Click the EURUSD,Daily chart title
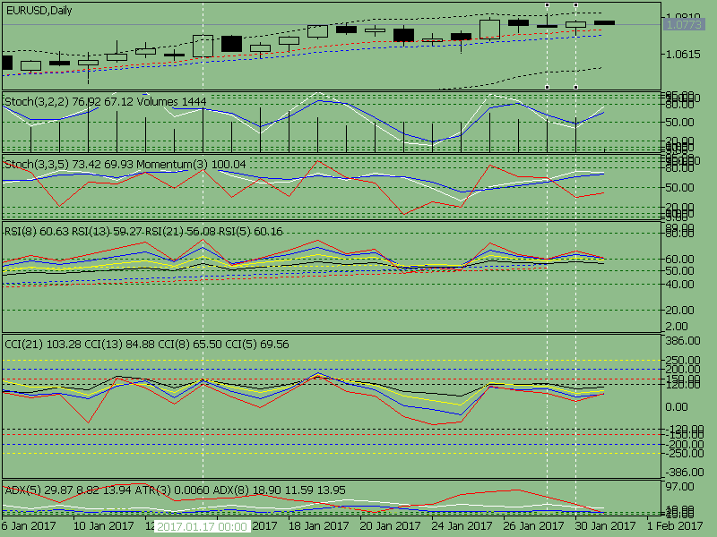Viewport: 717px width, 537px height. (39, 11)
